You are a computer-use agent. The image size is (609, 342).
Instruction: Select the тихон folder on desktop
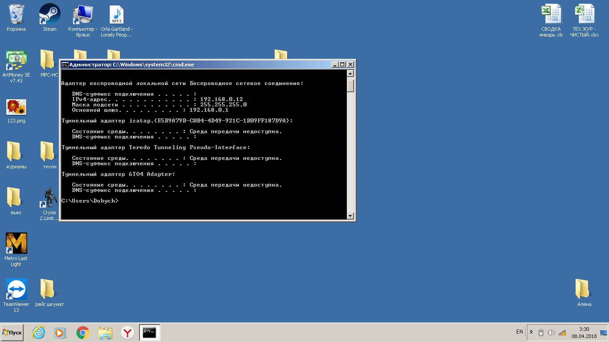coord(48,155)
